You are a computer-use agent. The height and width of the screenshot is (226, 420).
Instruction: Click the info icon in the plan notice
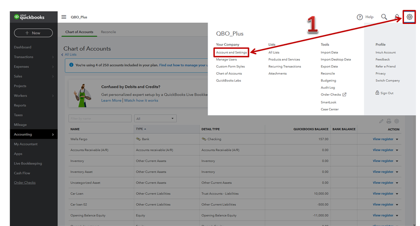[71, 65]
